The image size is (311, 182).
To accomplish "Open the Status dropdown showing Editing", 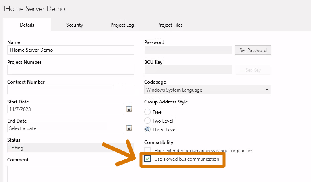I will pyautogui.click(x=70, y=148).
